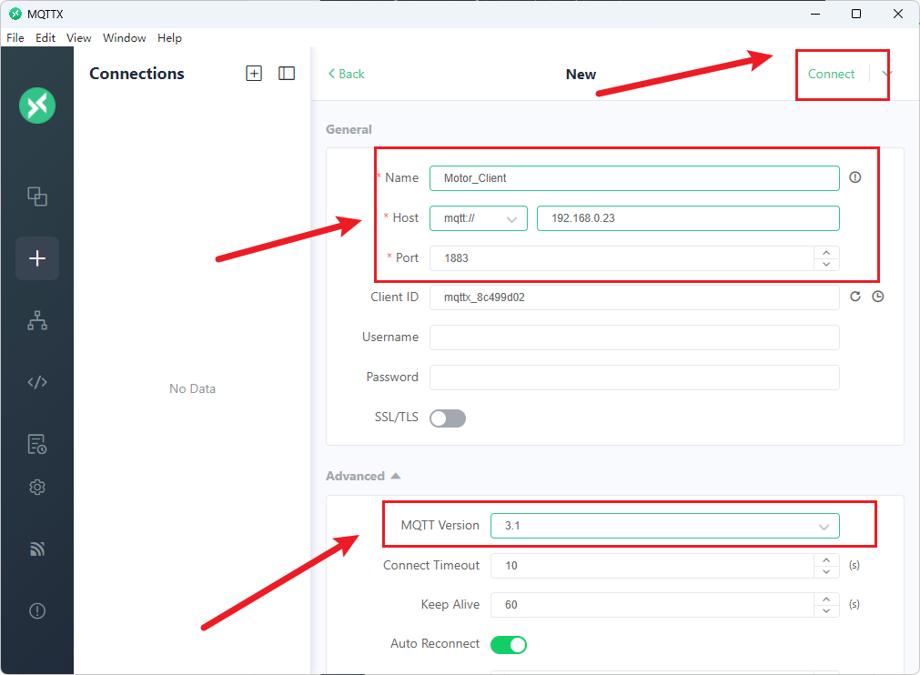920x675 pixels.
Task: Open the Window menu
Action: pyautogui.click(x=125, y=38)
